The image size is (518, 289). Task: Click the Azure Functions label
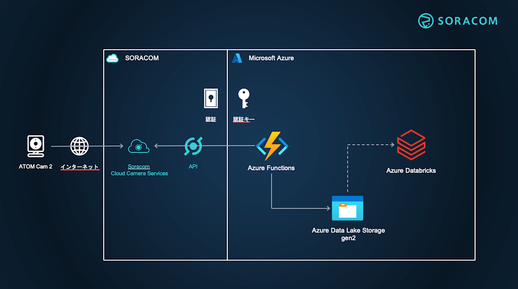pyautogui.click(x=271, y=168)
